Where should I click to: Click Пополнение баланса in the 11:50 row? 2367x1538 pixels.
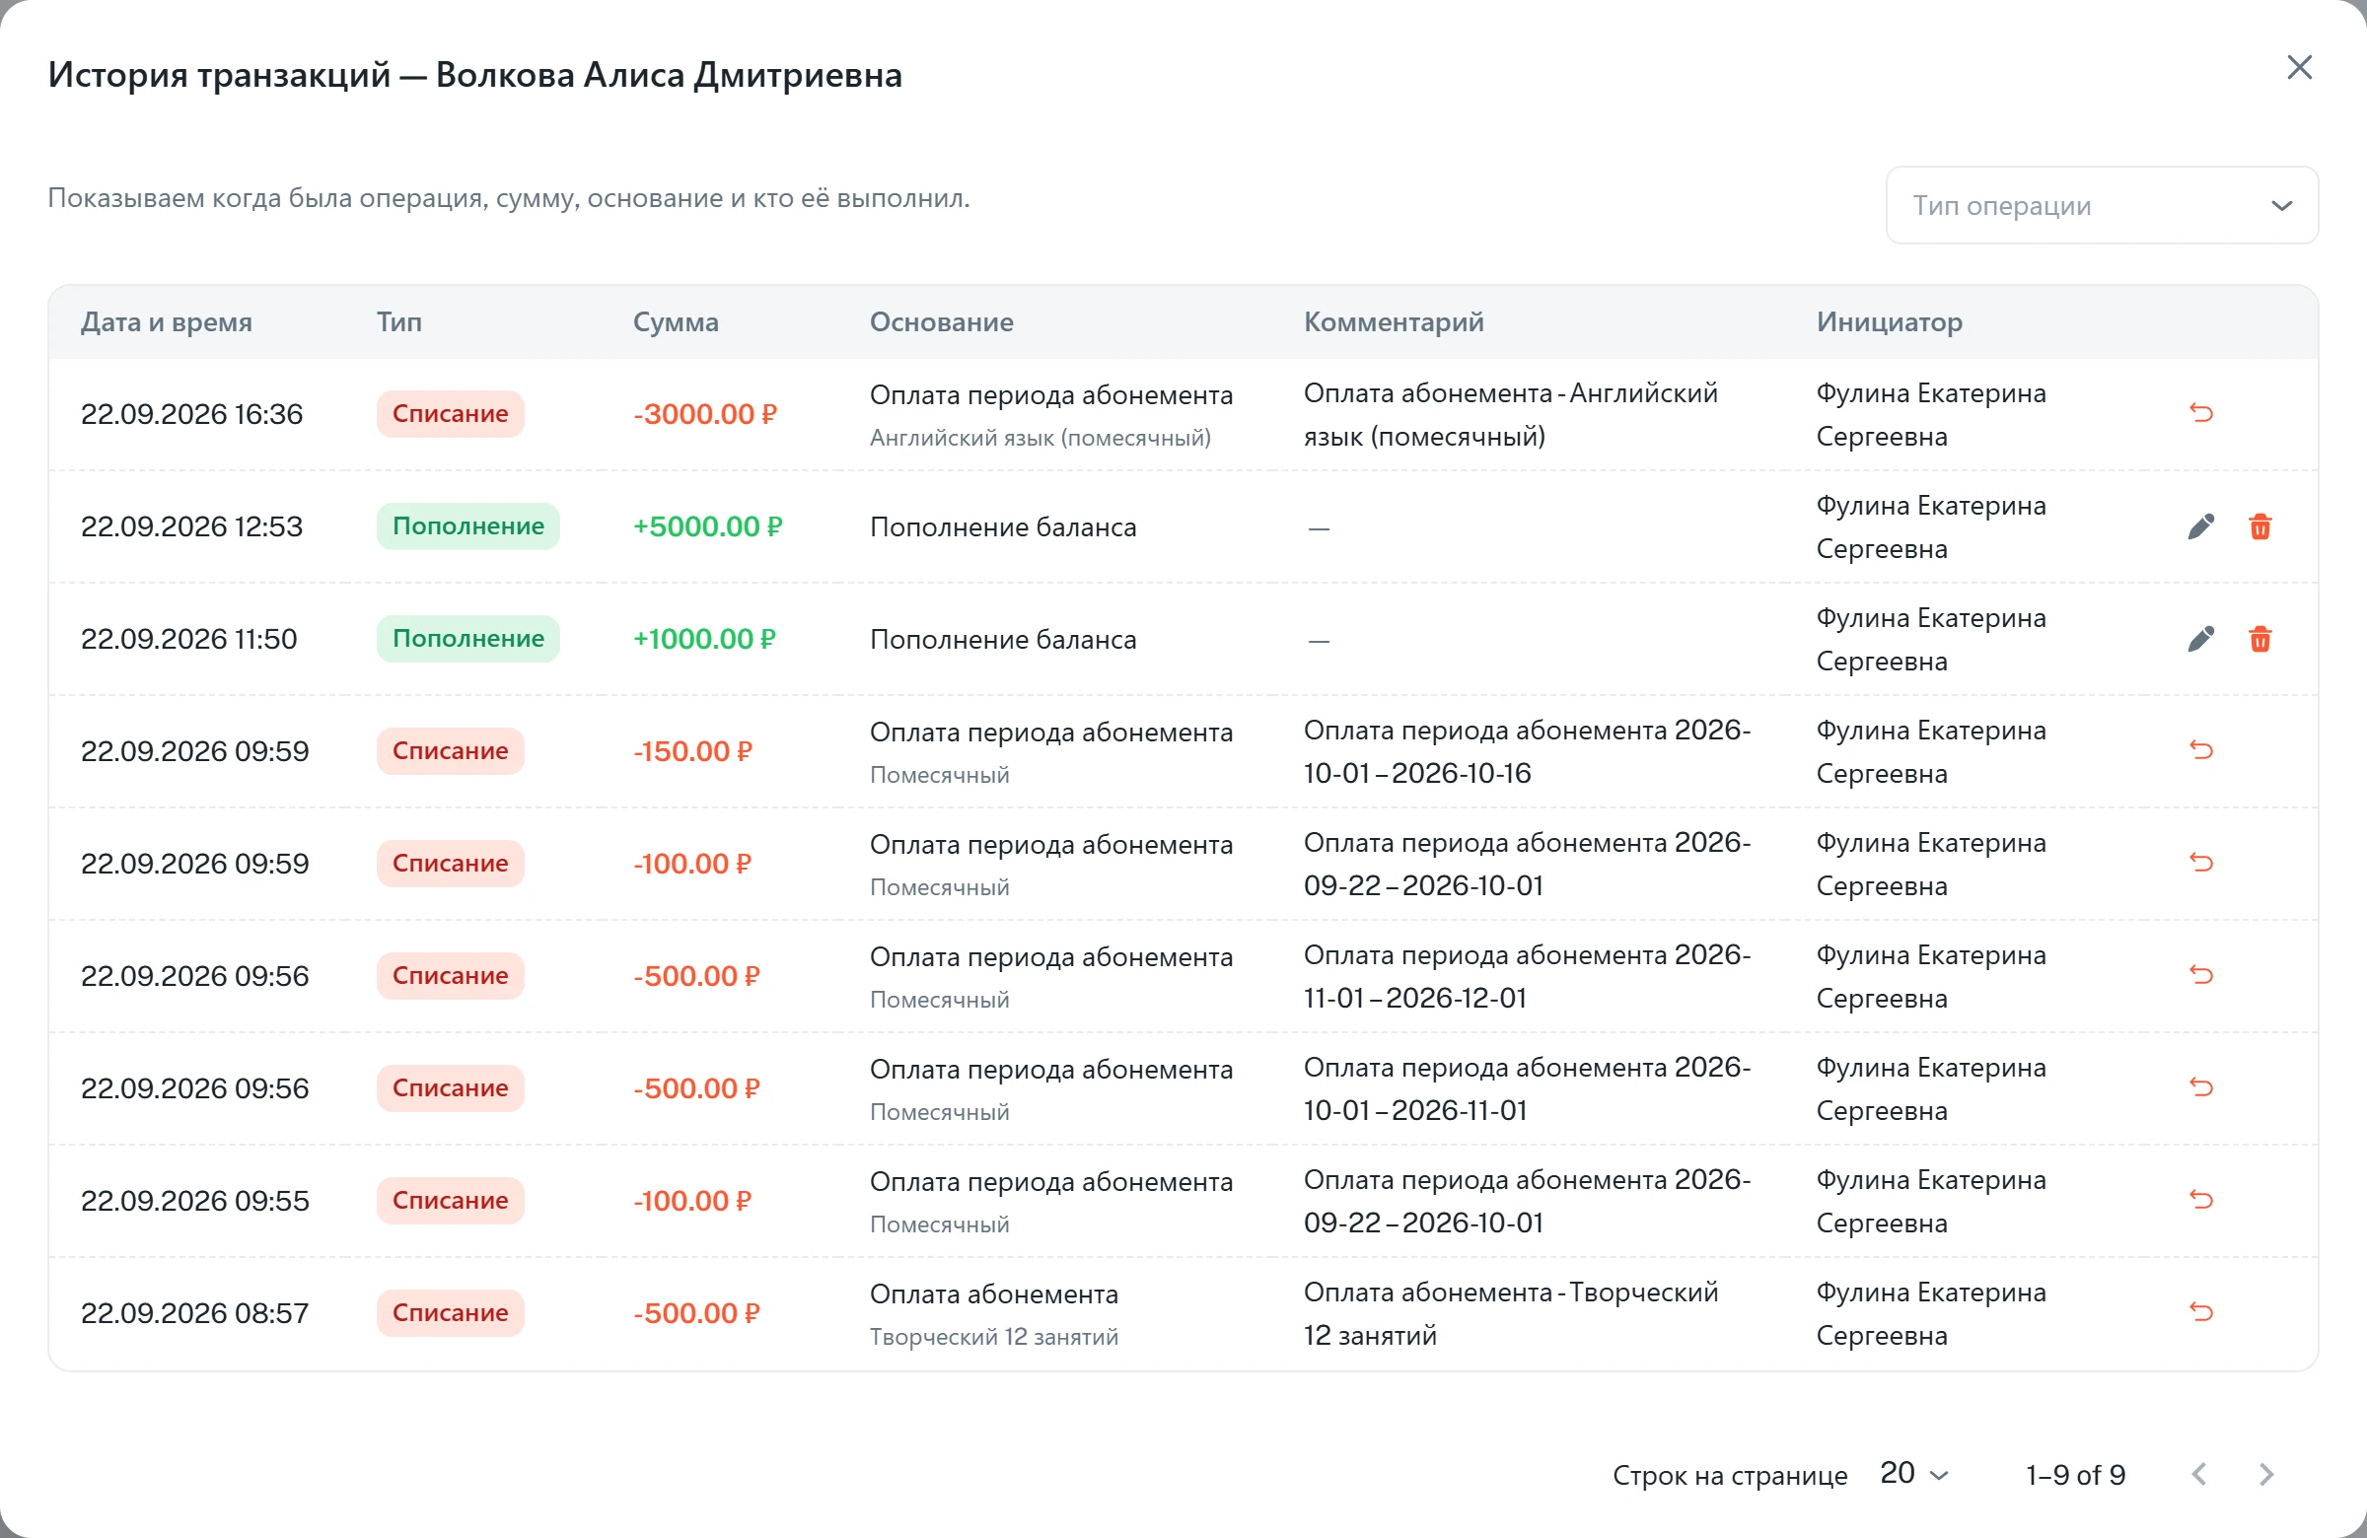click(1002, 639)
